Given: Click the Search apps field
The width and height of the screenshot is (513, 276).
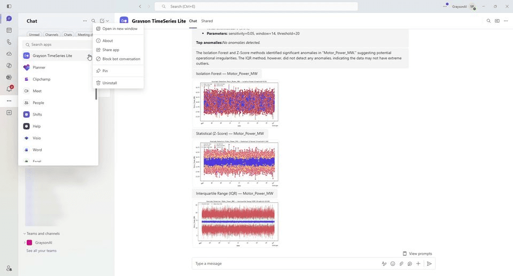Looking at the screenshot, I should point(57,44).
